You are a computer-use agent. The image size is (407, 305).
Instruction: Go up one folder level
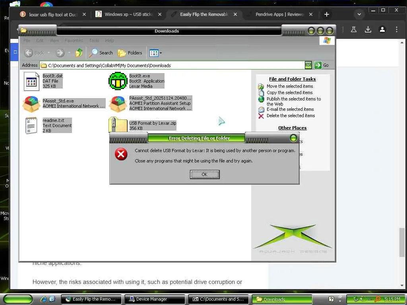(79, 53)
